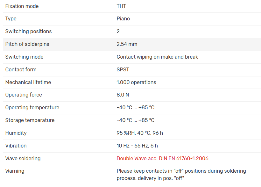Select the SPST contact form value
261x187 pixels.
[123, 69]
